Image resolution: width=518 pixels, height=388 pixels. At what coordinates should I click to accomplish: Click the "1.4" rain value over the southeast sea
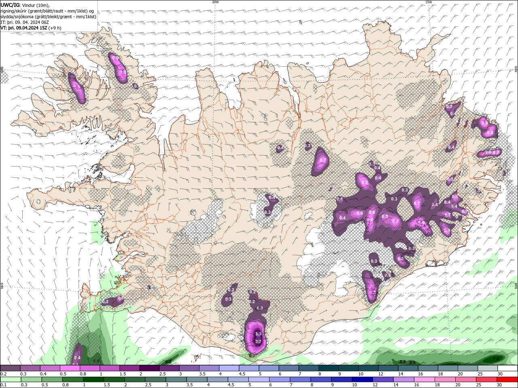pos(496,358)
